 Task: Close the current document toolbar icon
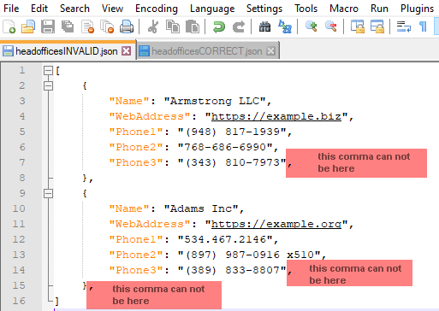(x=87, y=26)
